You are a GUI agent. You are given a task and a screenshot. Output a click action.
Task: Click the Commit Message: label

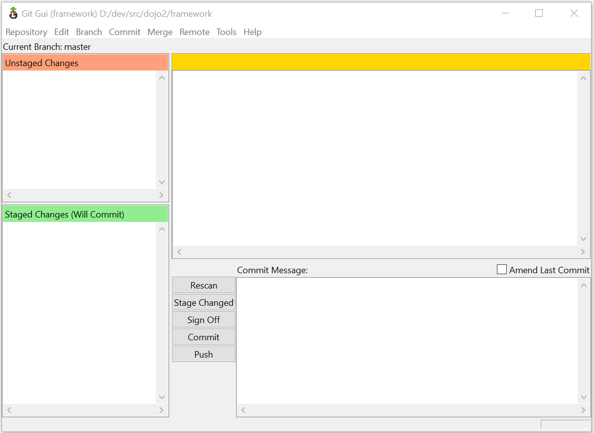click(272, 270)
